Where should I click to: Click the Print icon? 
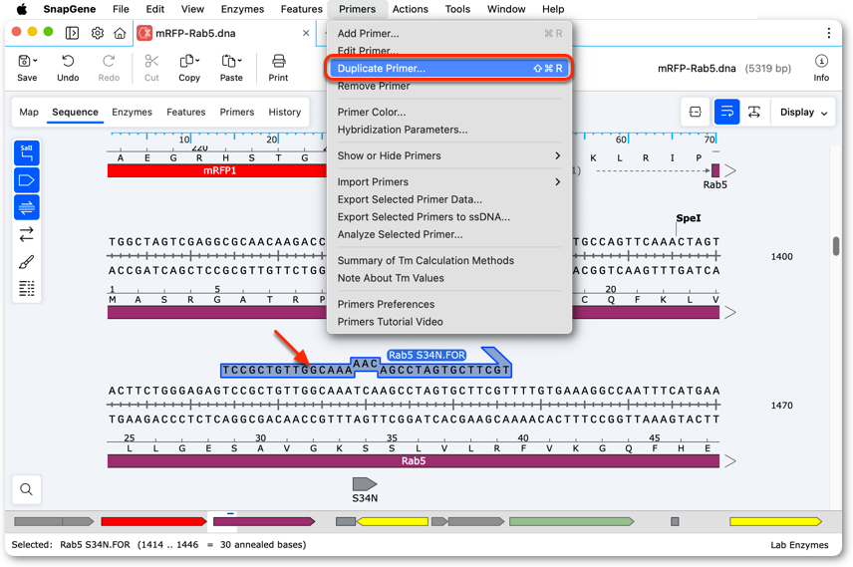click(279, 61)
